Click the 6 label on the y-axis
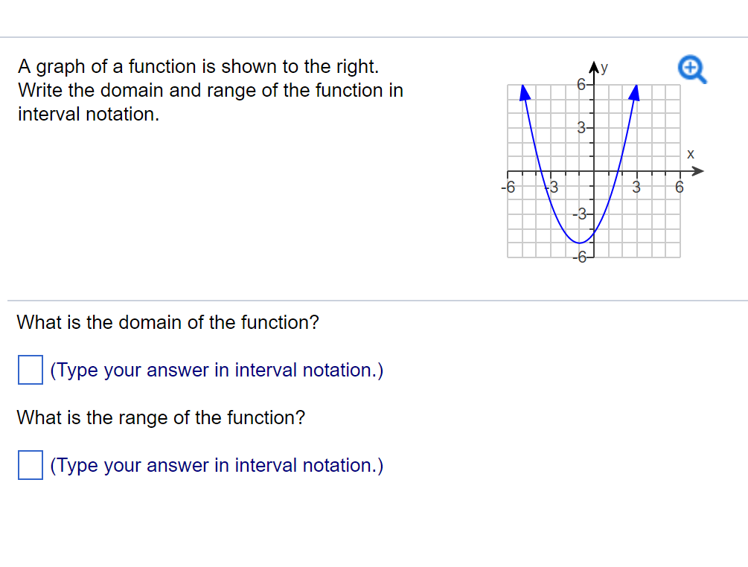The width and height of the screenshot is (748, 567). (x=581, y=83)
